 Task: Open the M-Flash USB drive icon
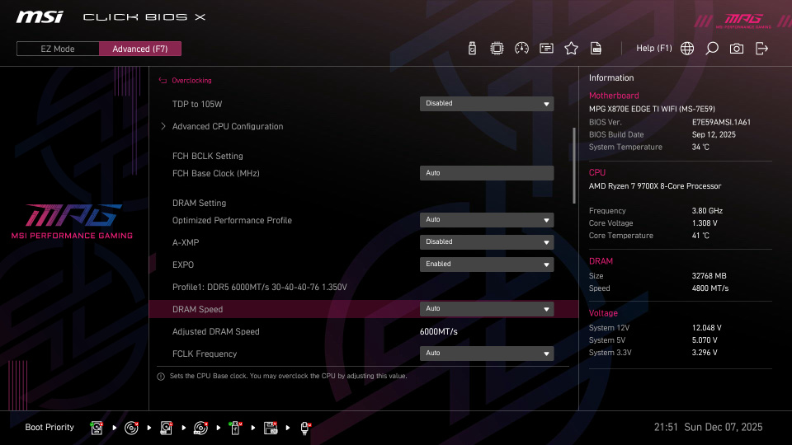coord(472,49)
